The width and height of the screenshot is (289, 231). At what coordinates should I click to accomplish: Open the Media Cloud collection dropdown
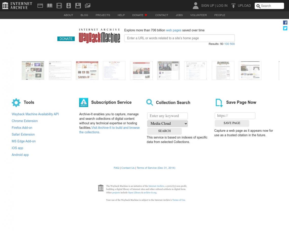pos(167,124)
